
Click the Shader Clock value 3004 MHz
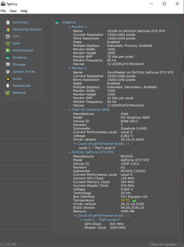click(118, 228)
